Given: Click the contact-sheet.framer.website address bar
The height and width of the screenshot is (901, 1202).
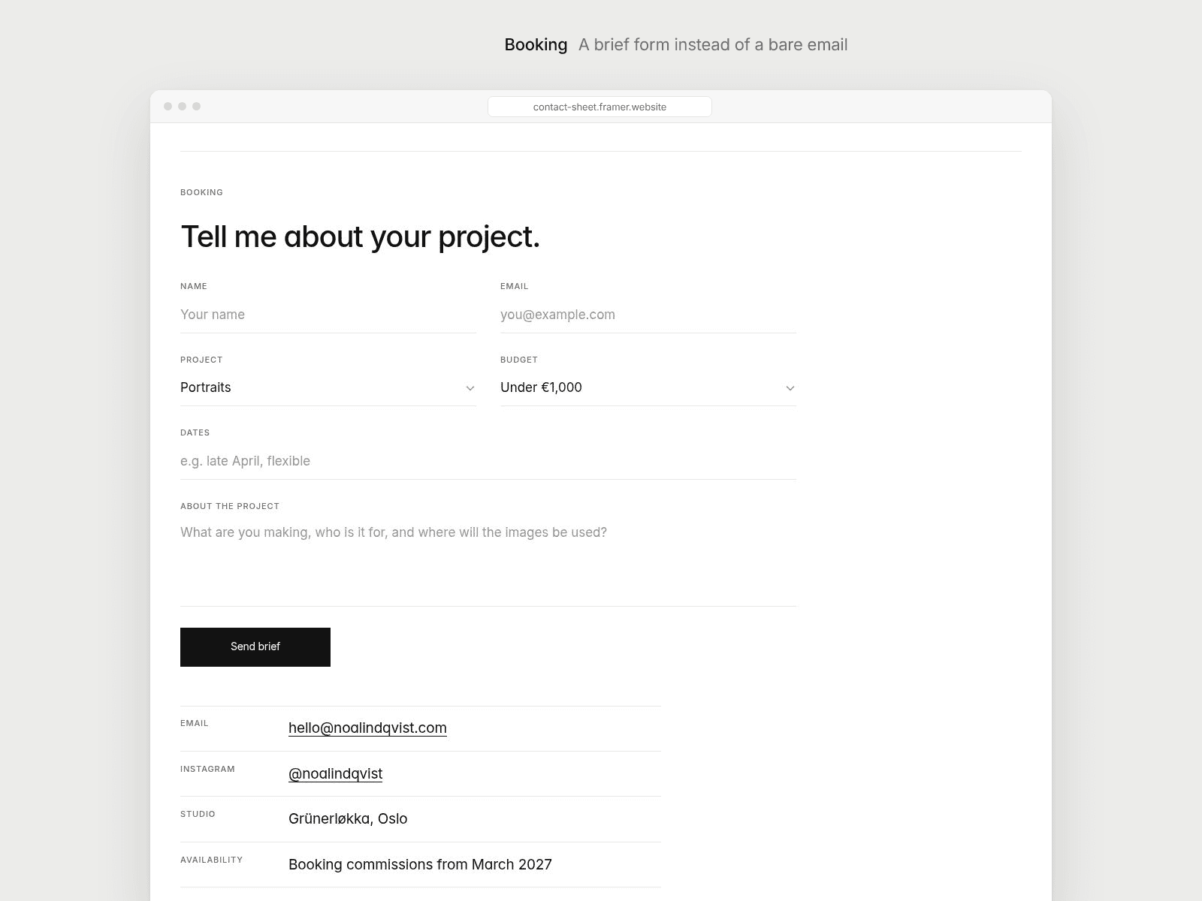Looking at the screenshot, I should pyautogui.click(x=599, y=107).
